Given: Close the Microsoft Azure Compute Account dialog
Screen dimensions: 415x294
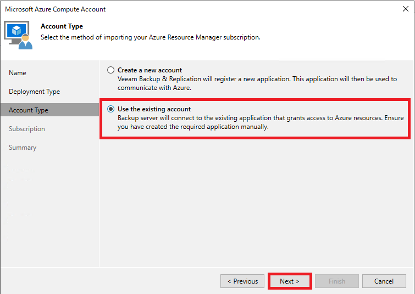Looking at the screenshot, I should pyautogui.click(x=405, y=9).
